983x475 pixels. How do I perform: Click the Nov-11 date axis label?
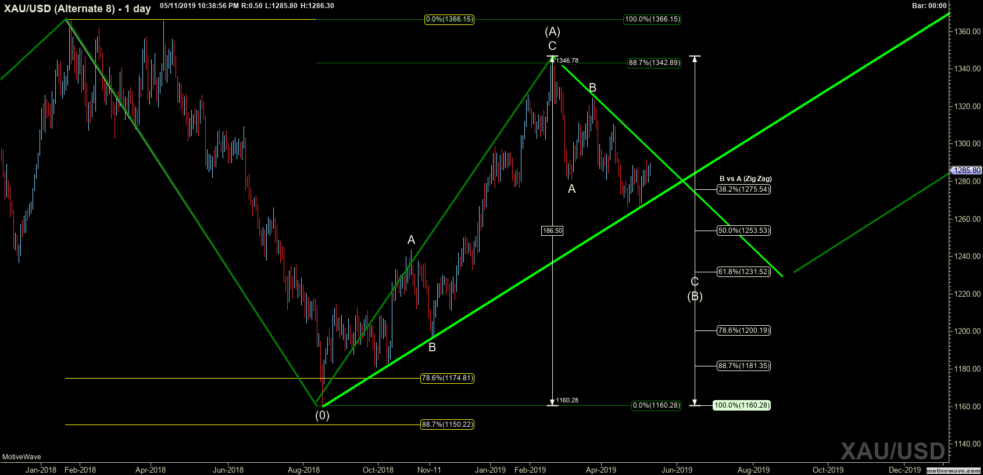point(429,470)
